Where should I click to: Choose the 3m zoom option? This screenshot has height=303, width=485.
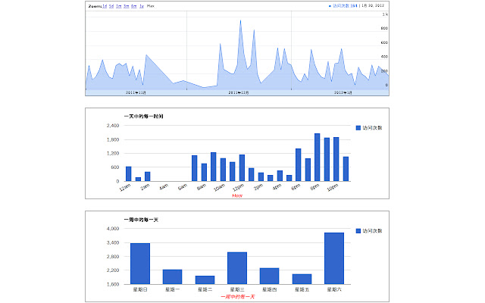pos(127,5)
